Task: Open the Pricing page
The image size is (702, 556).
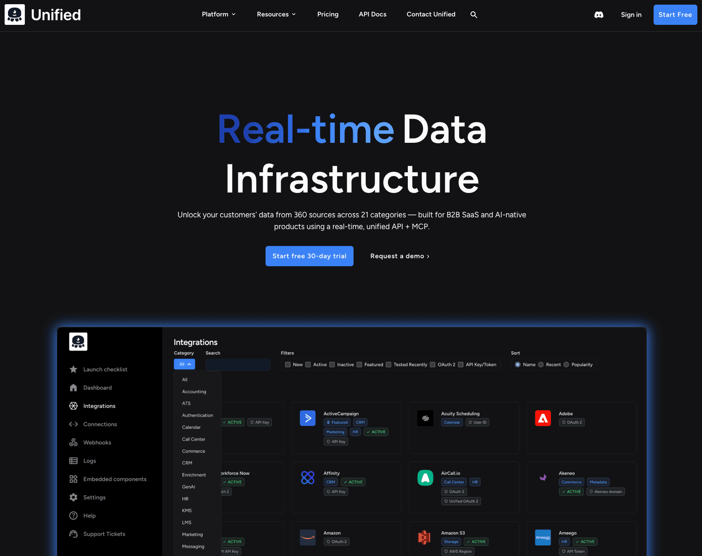Action: coord(327,14)
